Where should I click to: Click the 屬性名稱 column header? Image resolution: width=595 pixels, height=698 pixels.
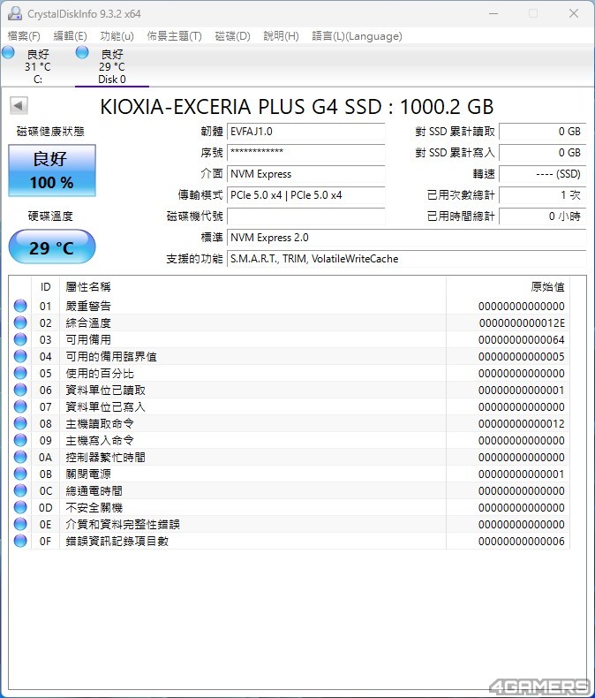[x=253, y=287]
